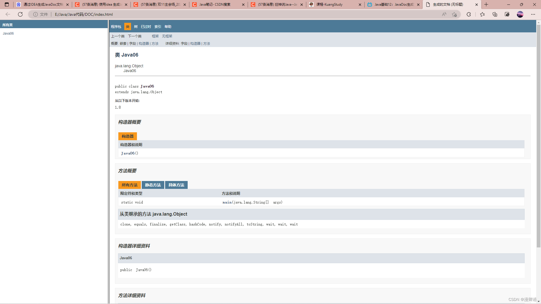Click the site information icon in address bar

(x=36, y=14)
